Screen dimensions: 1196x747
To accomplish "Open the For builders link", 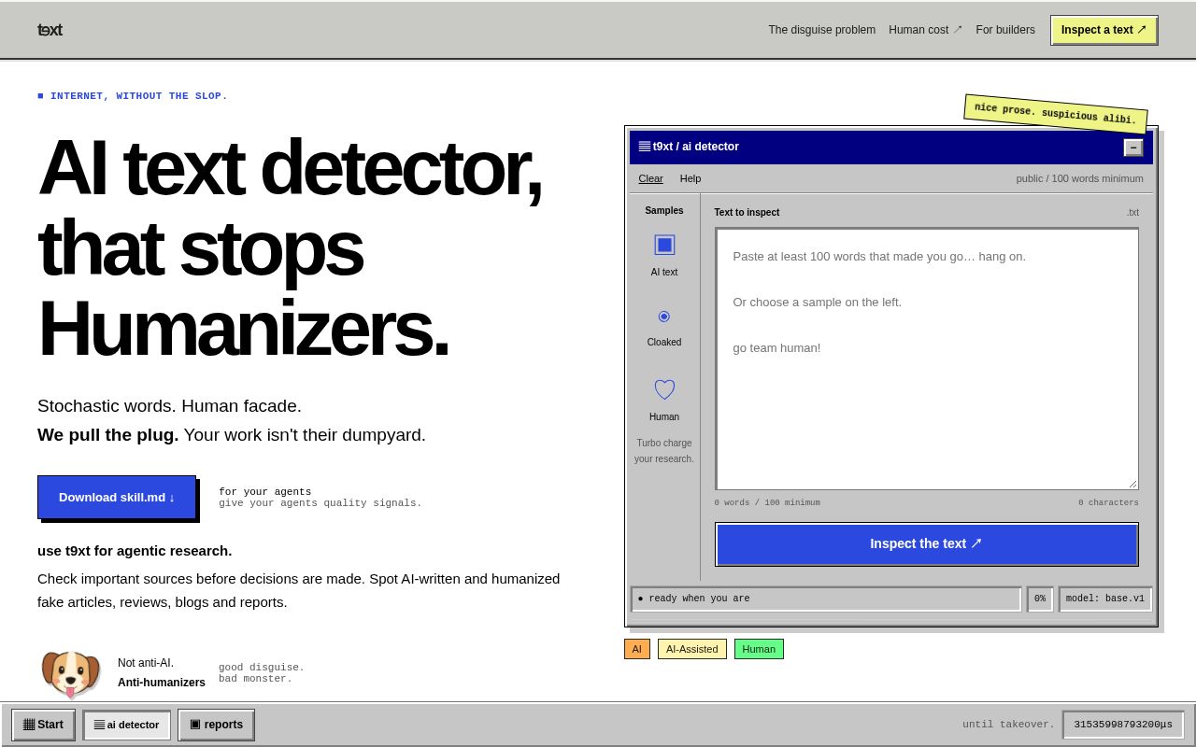I will [x=1005, y=30].
